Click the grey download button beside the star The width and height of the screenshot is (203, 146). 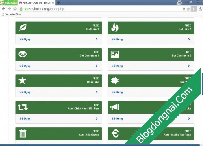[194, 9]
